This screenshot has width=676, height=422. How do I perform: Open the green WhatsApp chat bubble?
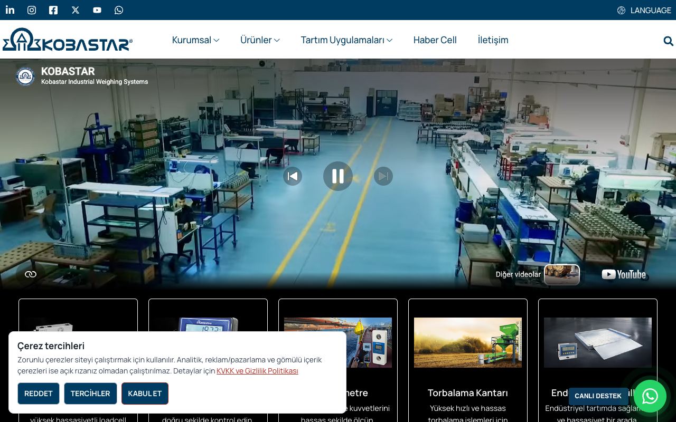650,396
